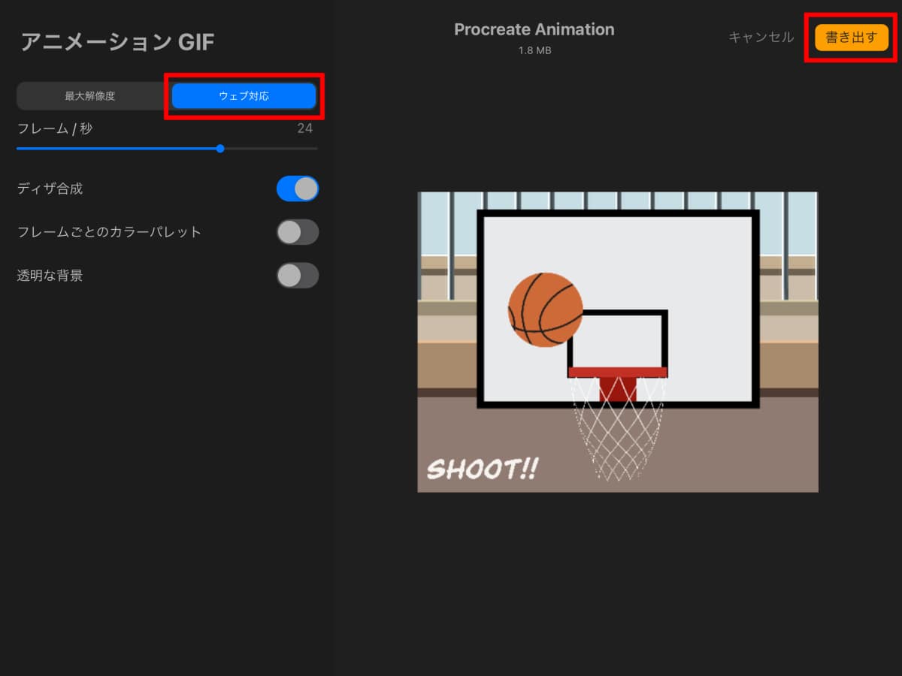Click the 透明な背景 label
Screen dimensions: 902x676
click(x=50, y=276)
